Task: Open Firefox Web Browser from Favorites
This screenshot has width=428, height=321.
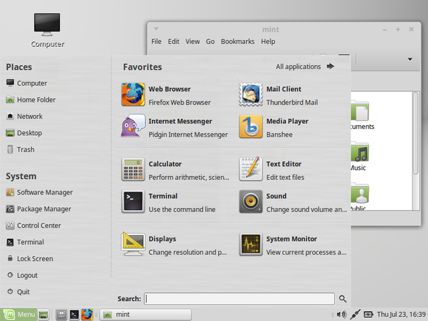Action: pos(175,95)
